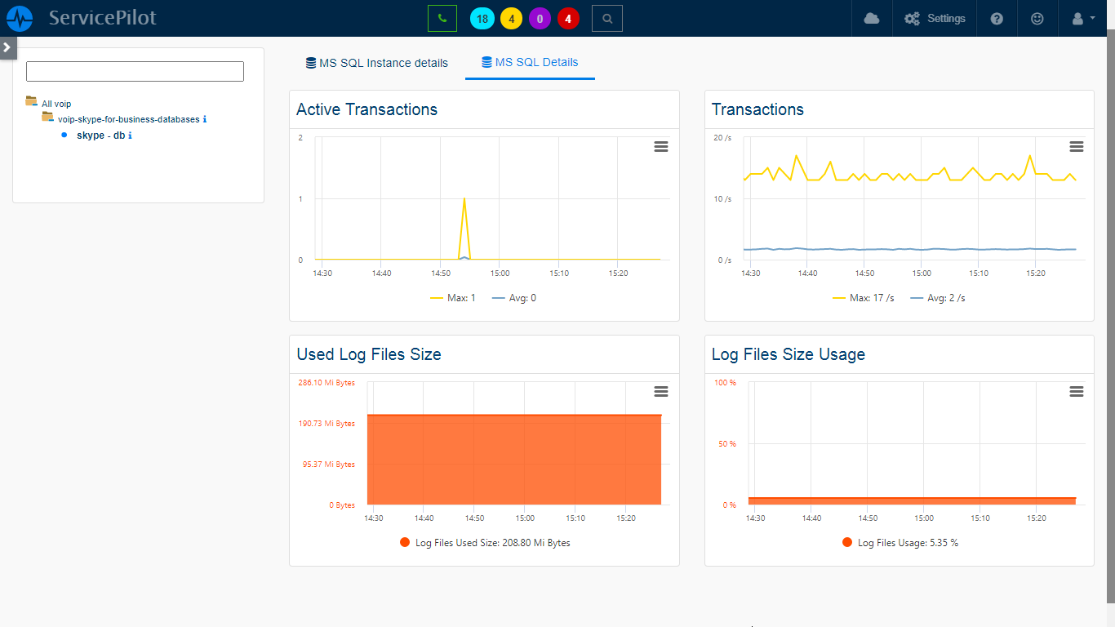Open Settings in the top bar

[x=935, y=18]
